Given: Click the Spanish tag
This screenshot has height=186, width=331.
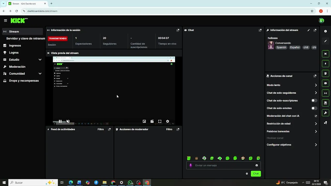Looking at the screenshot, I should tap(281, 48).
